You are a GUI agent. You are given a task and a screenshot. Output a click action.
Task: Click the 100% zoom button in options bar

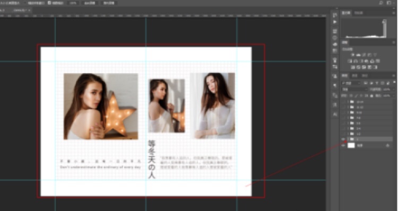[x=73, y=3]
